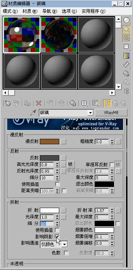
Task: Click the Make Material Copy icon
Action: tap(50, 103)
